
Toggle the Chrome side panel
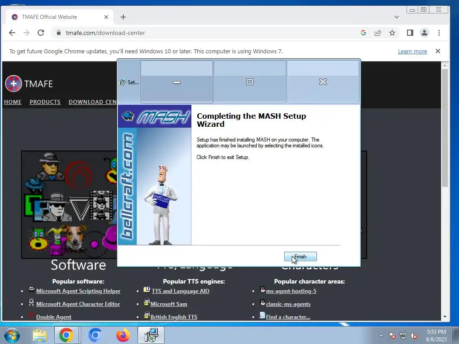point(410,33)
